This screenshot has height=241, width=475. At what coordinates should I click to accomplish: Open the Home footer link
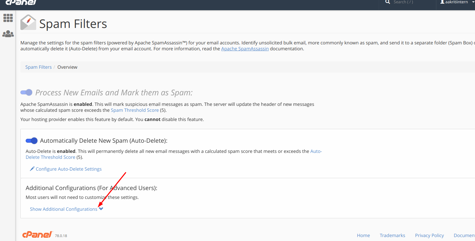(363, 235)
